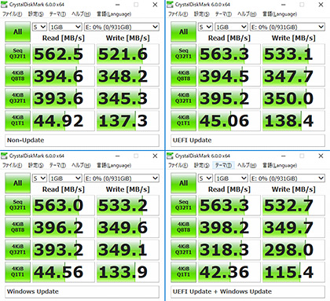Open the ヘルプ(H) menu in the top-right UEFI Update window

click(247, 14)
